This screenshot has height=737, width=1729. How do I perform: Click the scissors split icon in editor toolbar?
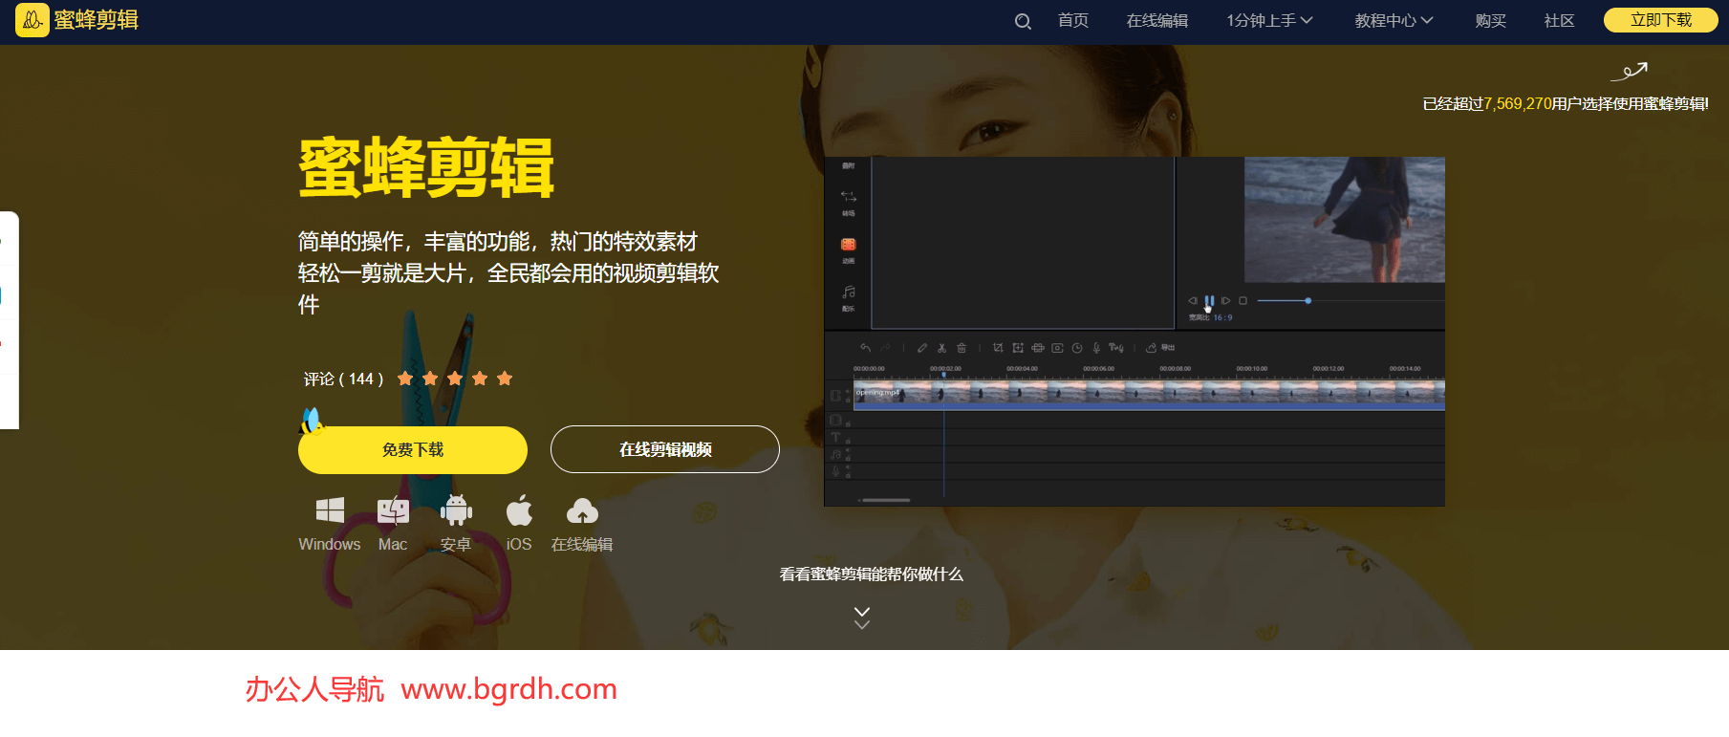pyautogui.click(x=941, y=348)
